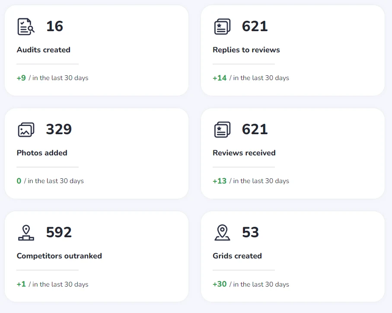Click the Audits created document-search icon
This screenshot has width=392, height=313.
point(26,26)
